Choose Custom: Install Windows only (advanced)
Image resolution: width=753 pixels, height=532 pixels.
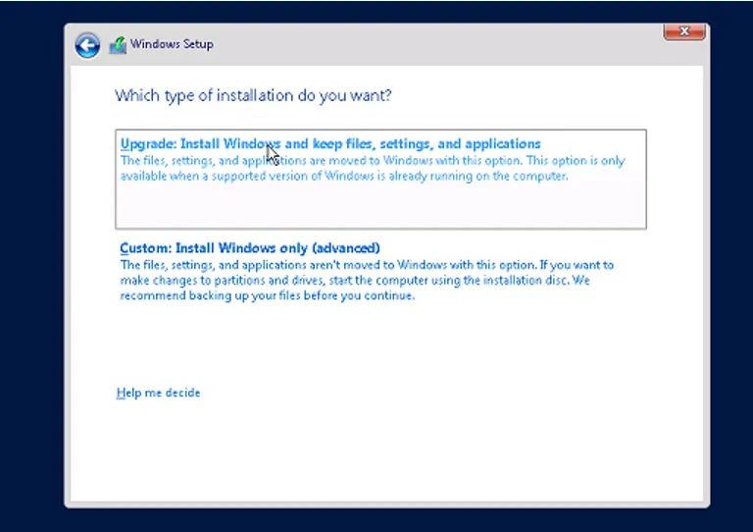[250, 248]
